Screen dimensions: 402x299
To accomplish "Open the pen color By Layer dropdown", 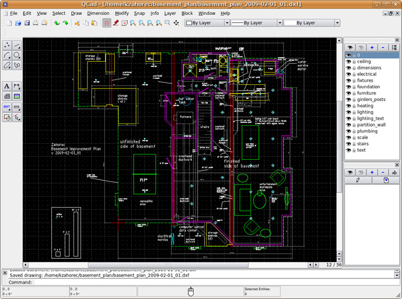I will [206, 23].
